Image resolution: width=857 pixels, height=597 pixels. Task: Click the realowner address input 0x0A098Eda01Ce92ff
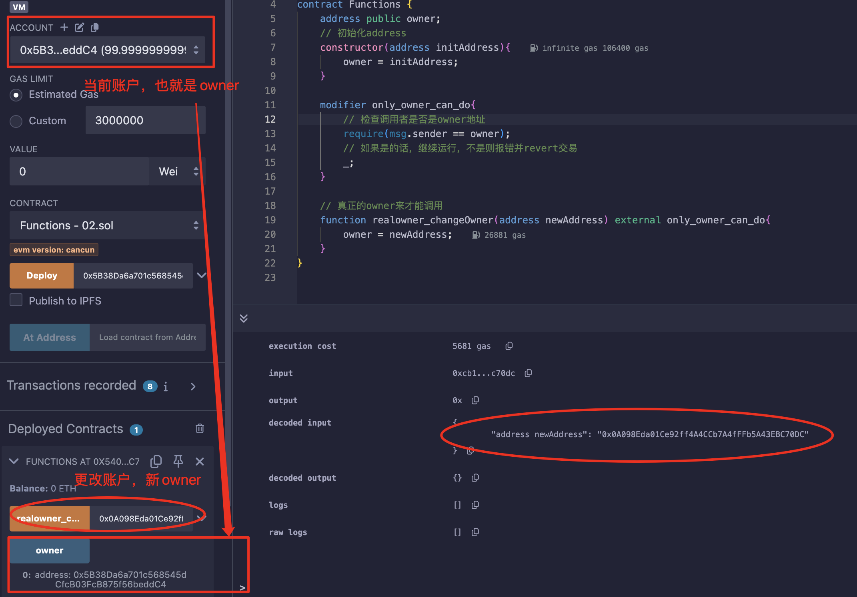[x=141, y=518]
